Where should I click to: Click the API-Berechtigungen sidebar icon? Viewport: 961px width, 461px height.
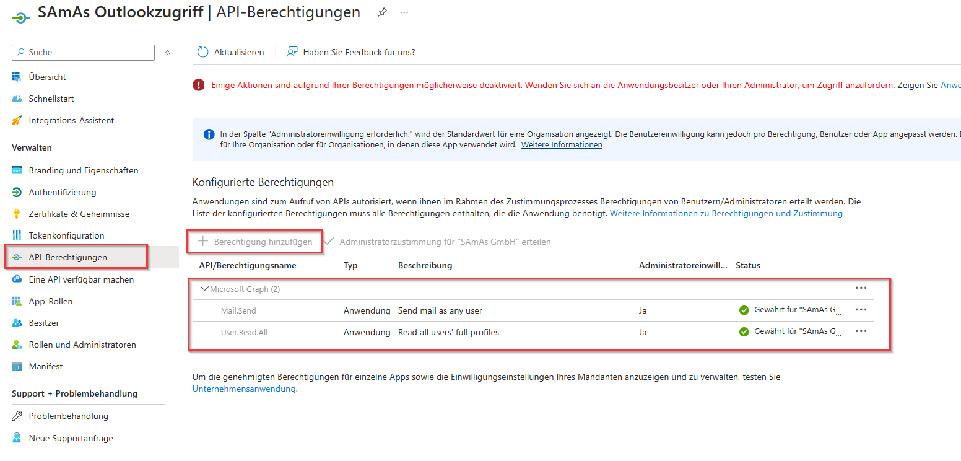tap(17, 257)
